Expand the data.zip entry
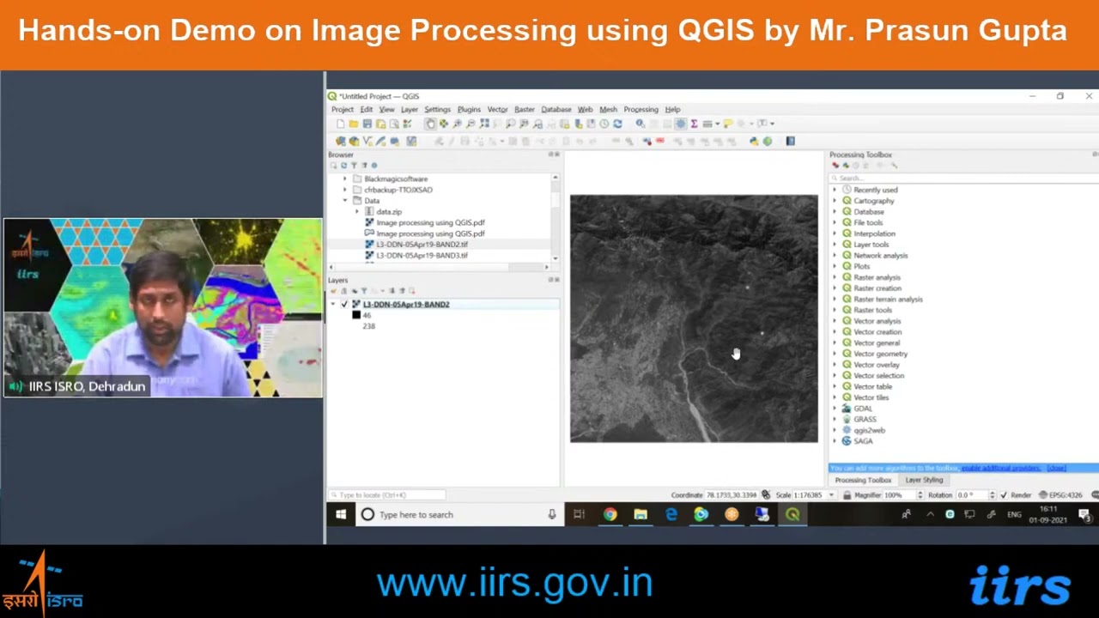 [x=357, y=212]
